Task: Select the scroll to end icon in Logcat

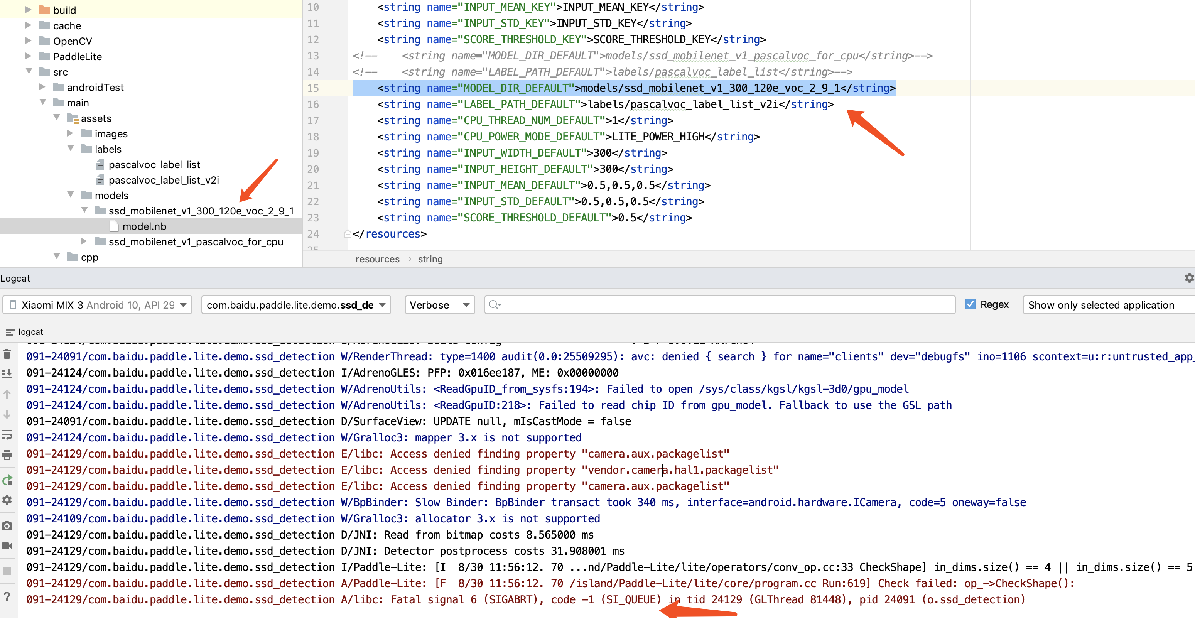Action: click(7, 373)
